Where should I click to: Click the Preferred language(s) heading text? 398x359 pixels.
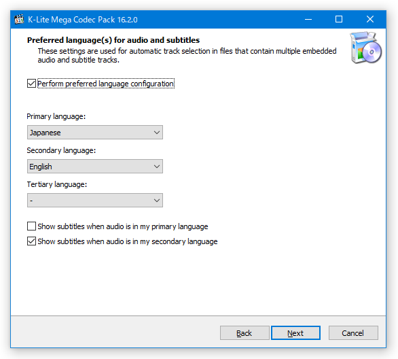[113, 40]
